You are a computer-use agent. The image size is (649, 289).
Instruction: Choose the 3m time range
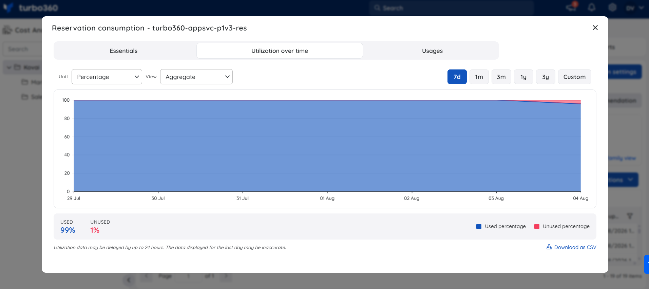point(501,77)
